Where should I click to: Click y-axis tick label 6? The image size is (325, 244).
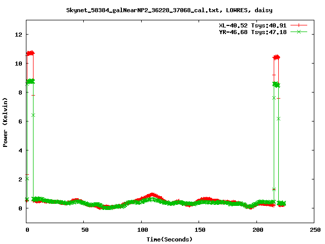(20, 121)
